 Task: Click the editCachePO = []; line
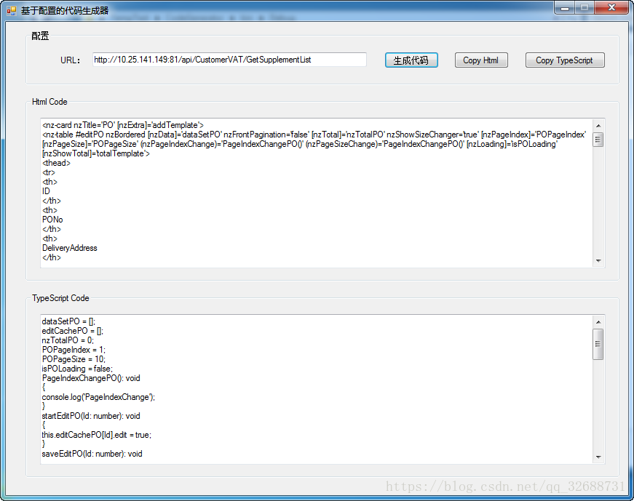tap(72, 331)
